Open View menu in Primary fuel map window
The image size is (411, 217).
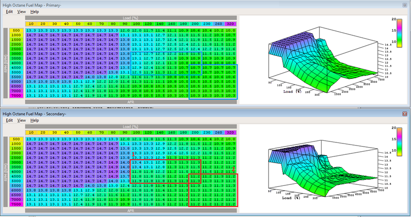21,11
